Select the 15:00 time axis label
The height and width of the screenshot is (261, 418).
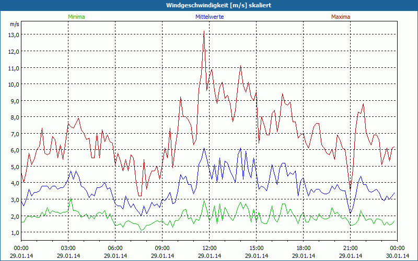(257, 248)
